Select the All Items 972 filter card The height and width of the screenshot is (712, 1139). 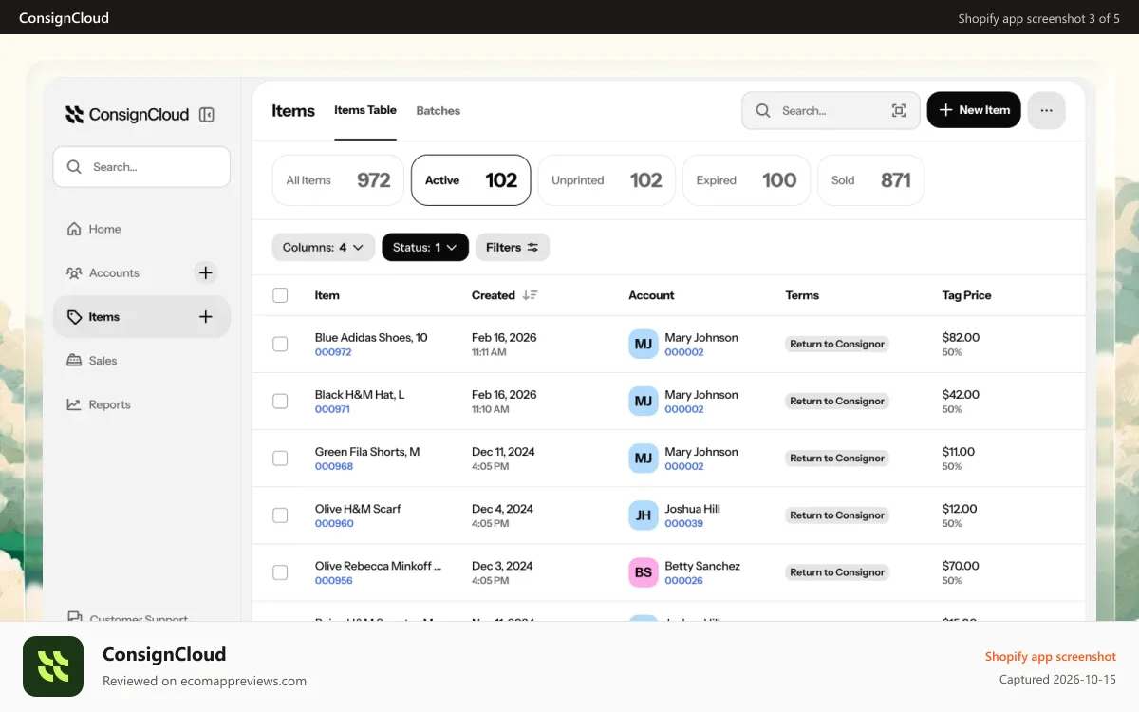click(x=338, y=180)
